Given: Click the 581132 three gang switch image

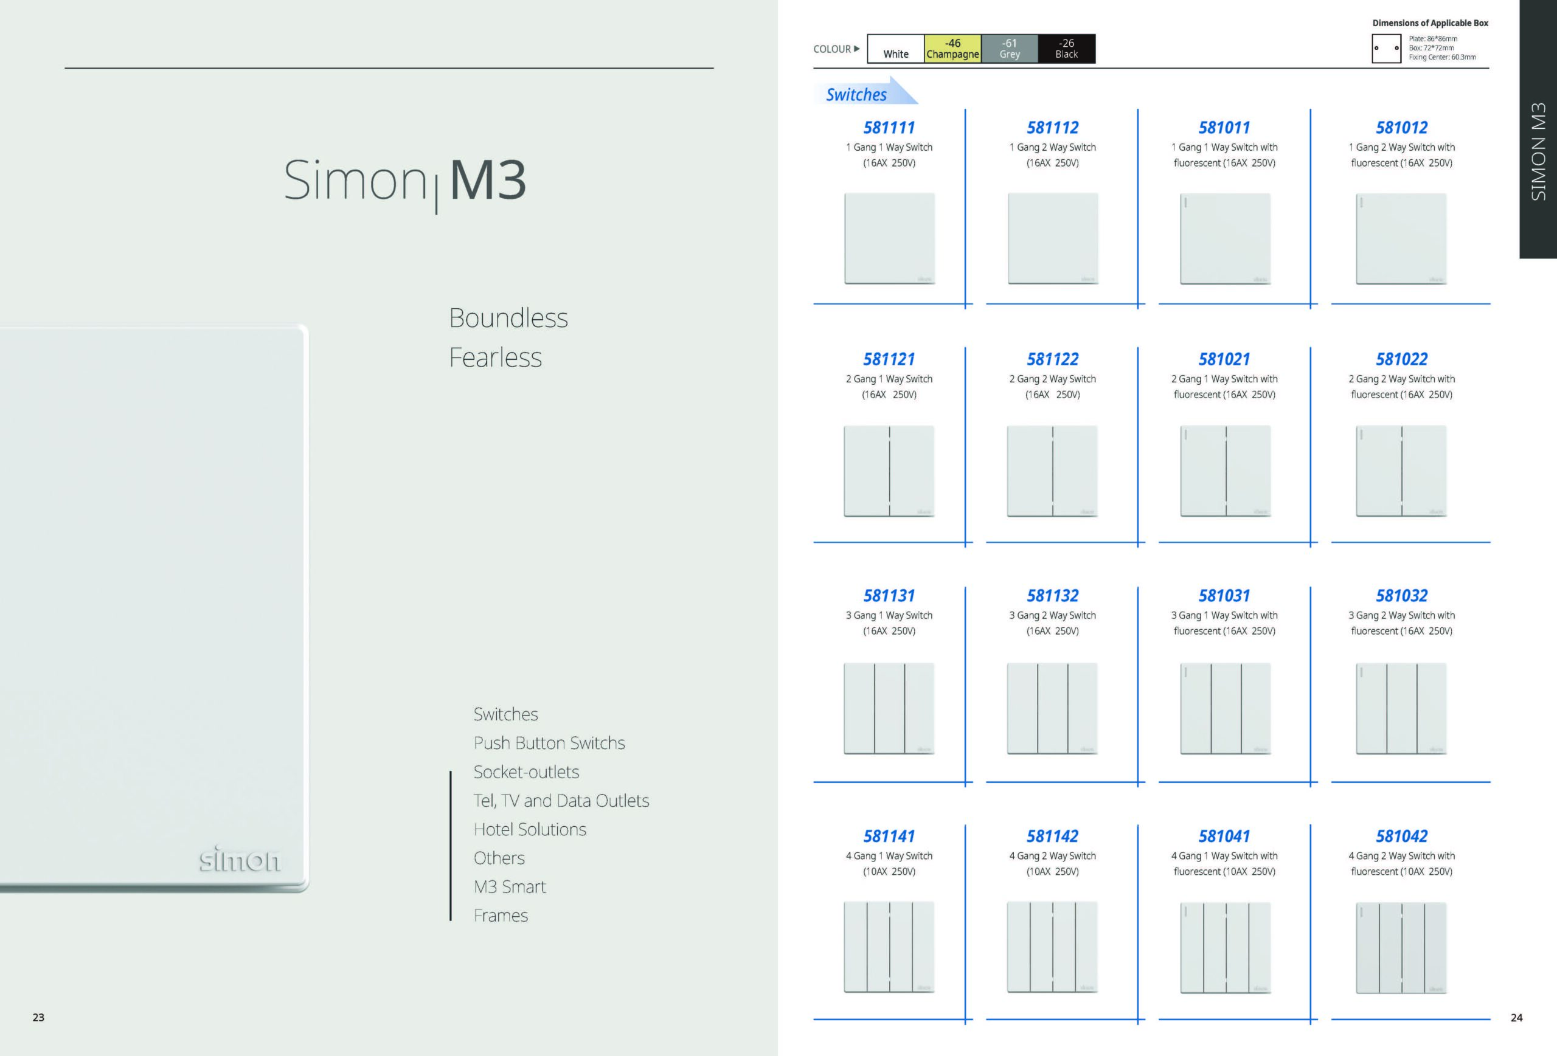Looking at the screenshot, I should 1052,708.
